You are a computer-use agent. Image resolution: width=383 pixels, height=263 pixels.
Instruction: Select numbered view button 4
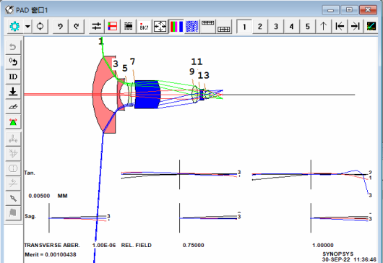(292, 26)
